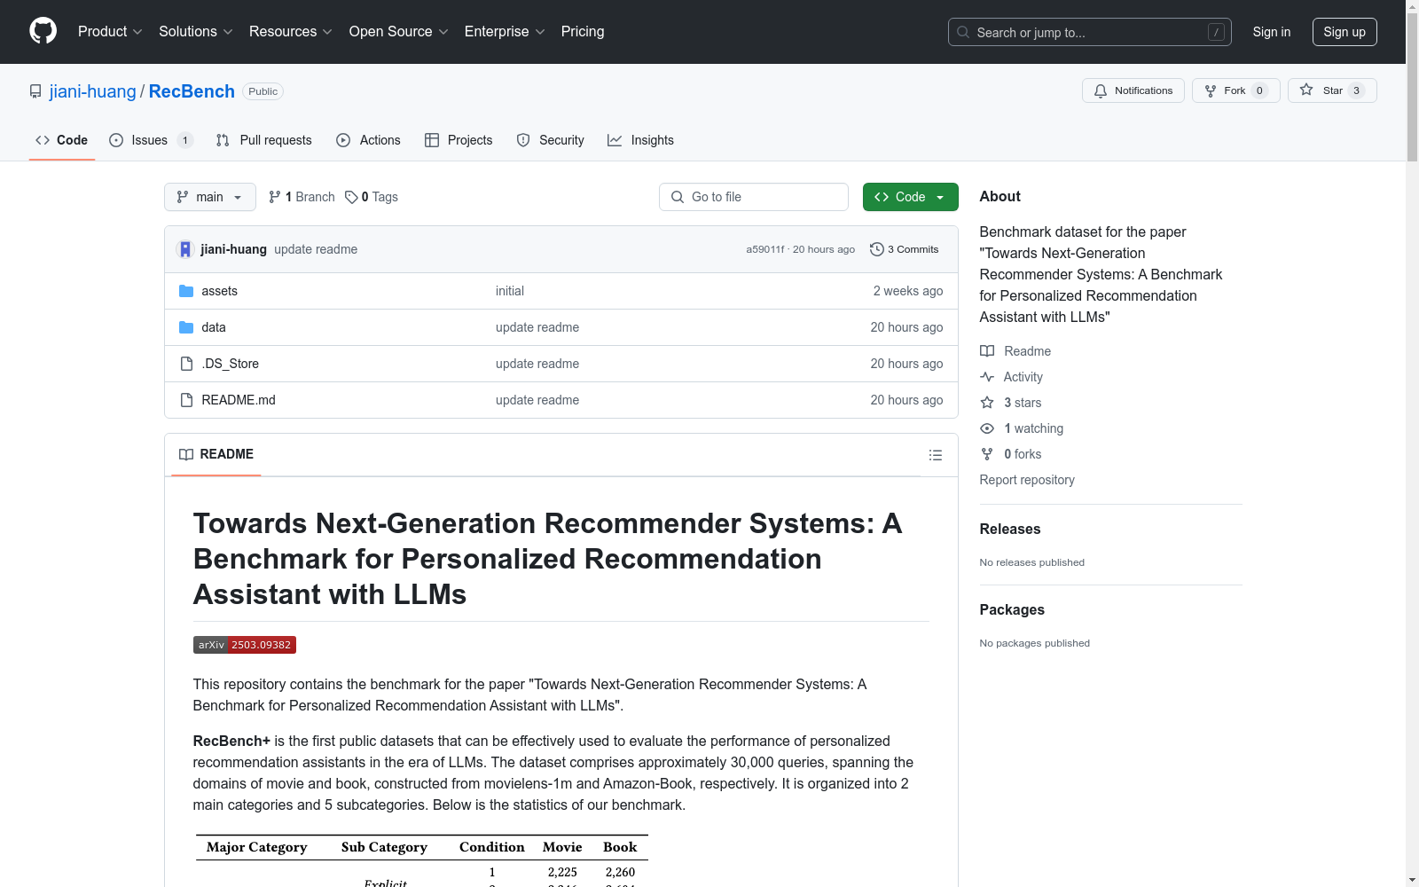Open the 3 Commits history link
Image resolution: width=1419 pixels, height=887 pixels.
click(905, 249)
